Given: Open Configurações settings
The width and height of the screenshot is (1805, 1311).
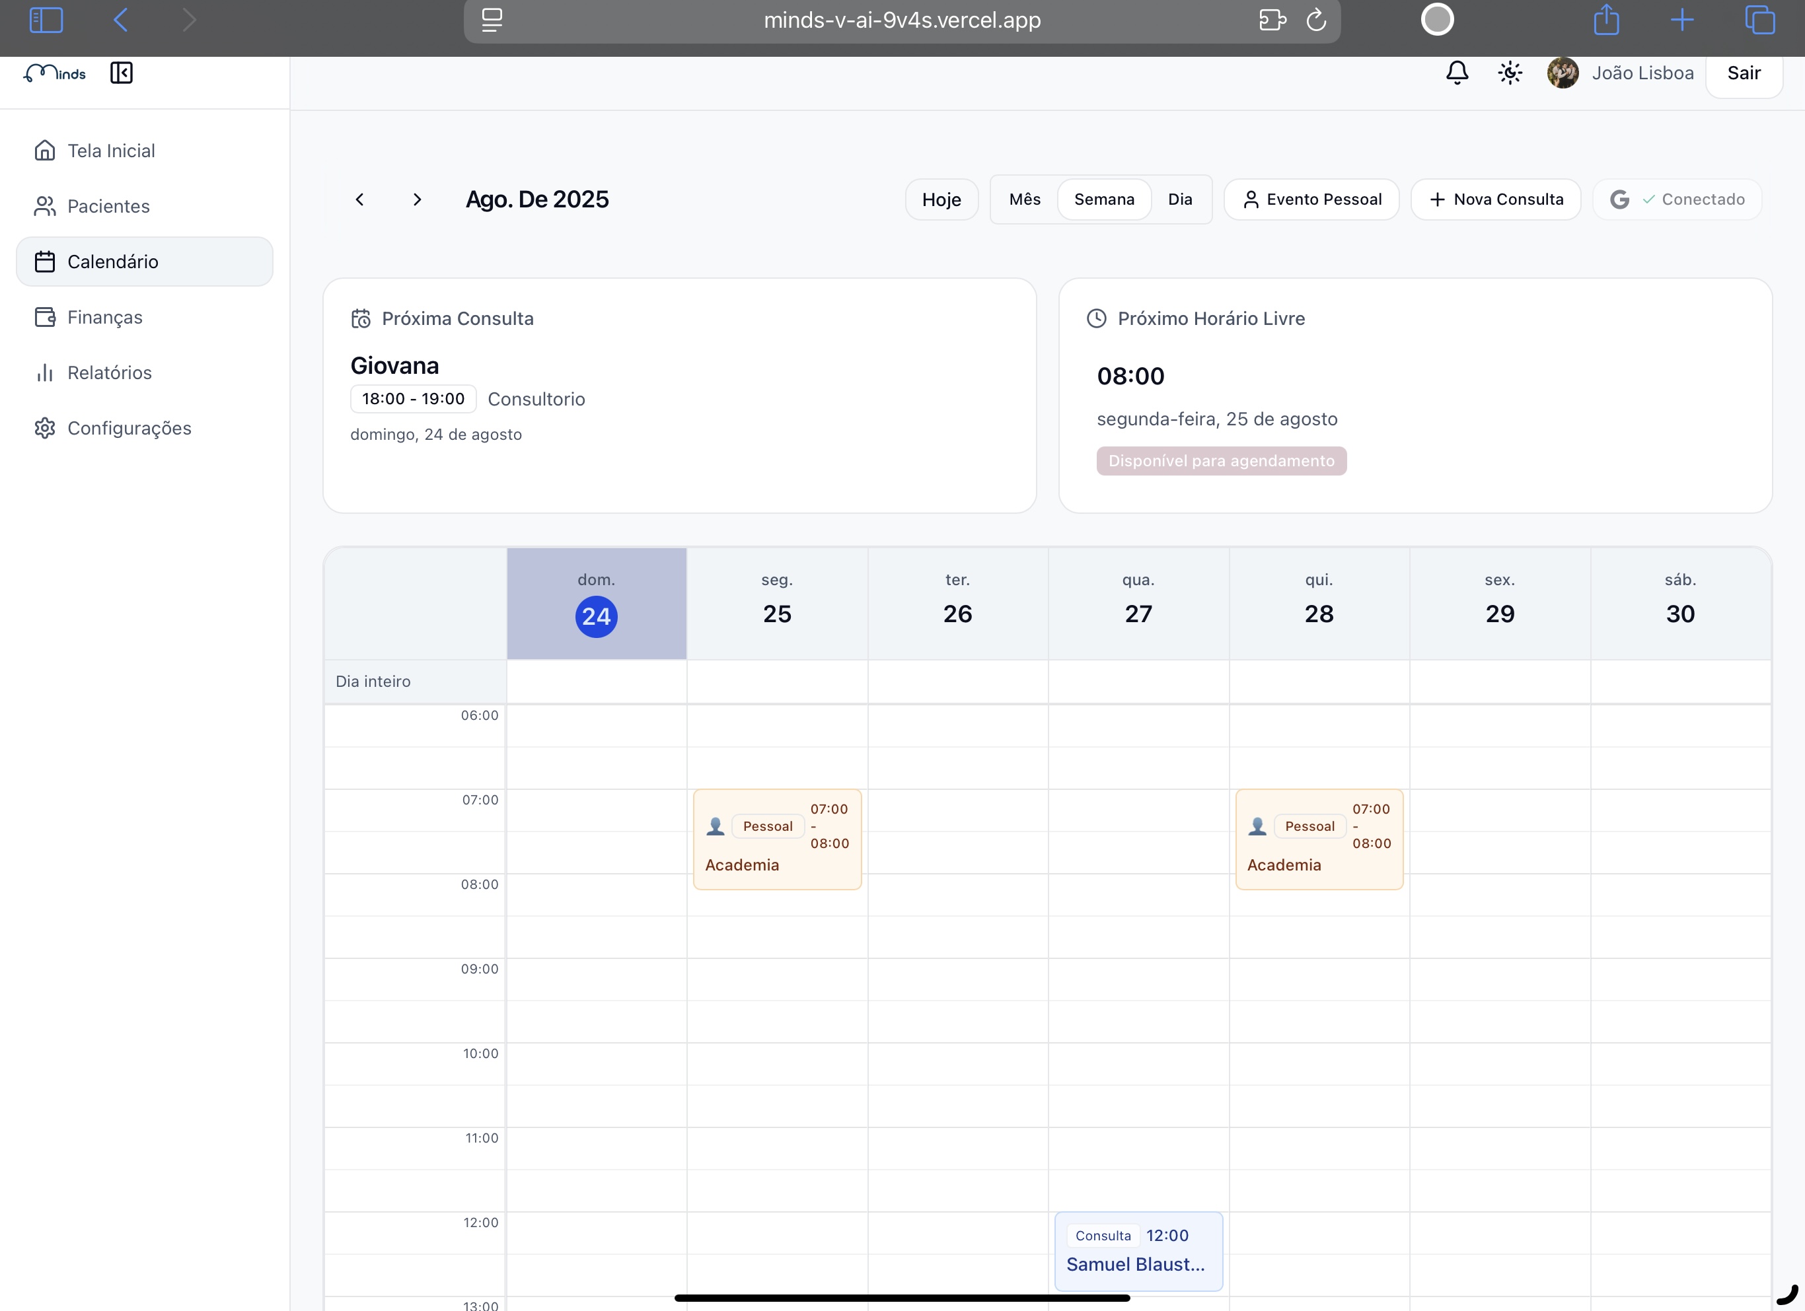Looking at the screenshot, I should pos(144,428).
